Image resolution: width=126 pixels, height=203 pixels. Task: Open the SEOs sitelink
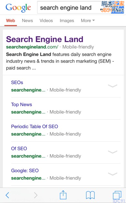pyautogui.click(x=17, y=82)
